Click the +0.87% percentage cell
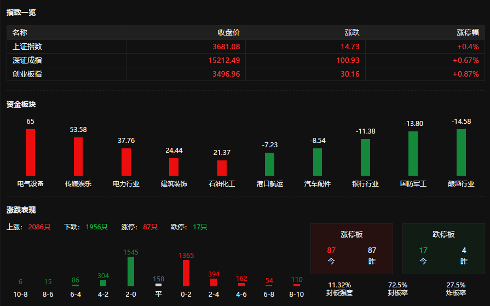Viewport: 490px width, 306px height. click(x=465, y=74)
